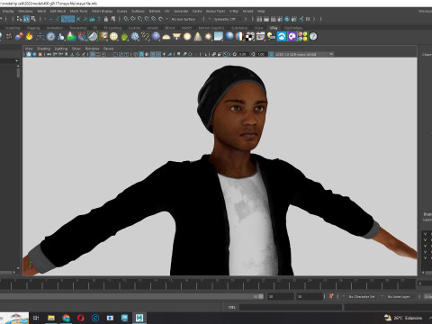Image resolution: width=432 pixels, height=324 pixels.
Task: Pause Viewport 2.0 with the pause icon
Action: (308, 19)
